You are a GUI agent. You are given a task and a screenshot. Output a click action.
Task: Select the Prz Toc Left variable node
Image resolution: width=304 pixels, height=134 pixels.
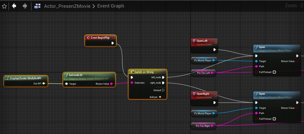[x=203, y=73]
